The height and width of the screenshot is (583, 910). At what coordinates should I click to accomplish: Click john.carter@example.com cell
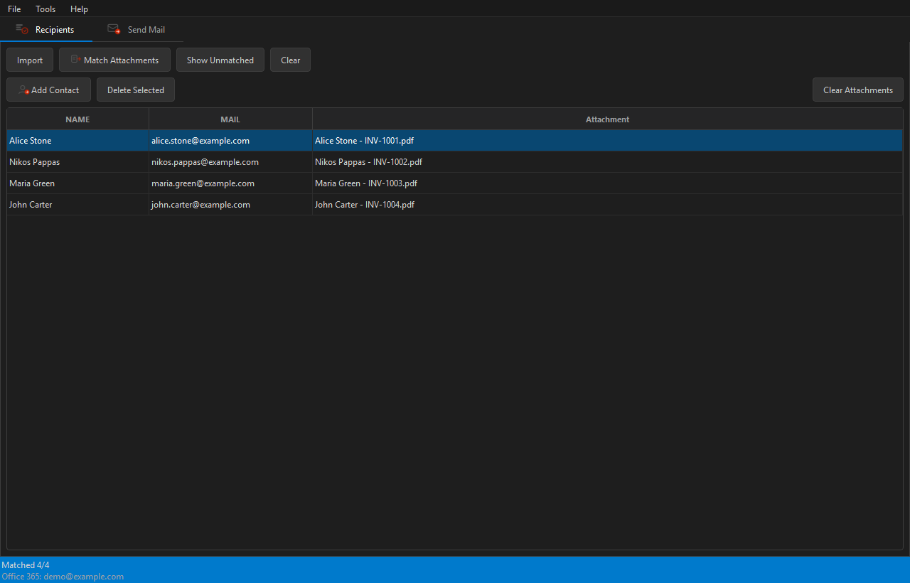231,205
